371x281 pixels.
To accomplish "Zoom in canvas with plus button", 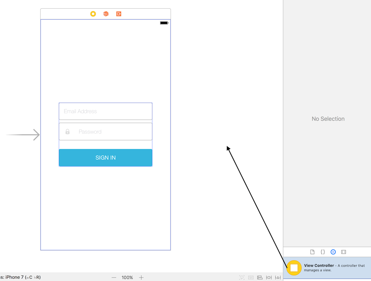I will pyautogui.click(x=141, y=278).
